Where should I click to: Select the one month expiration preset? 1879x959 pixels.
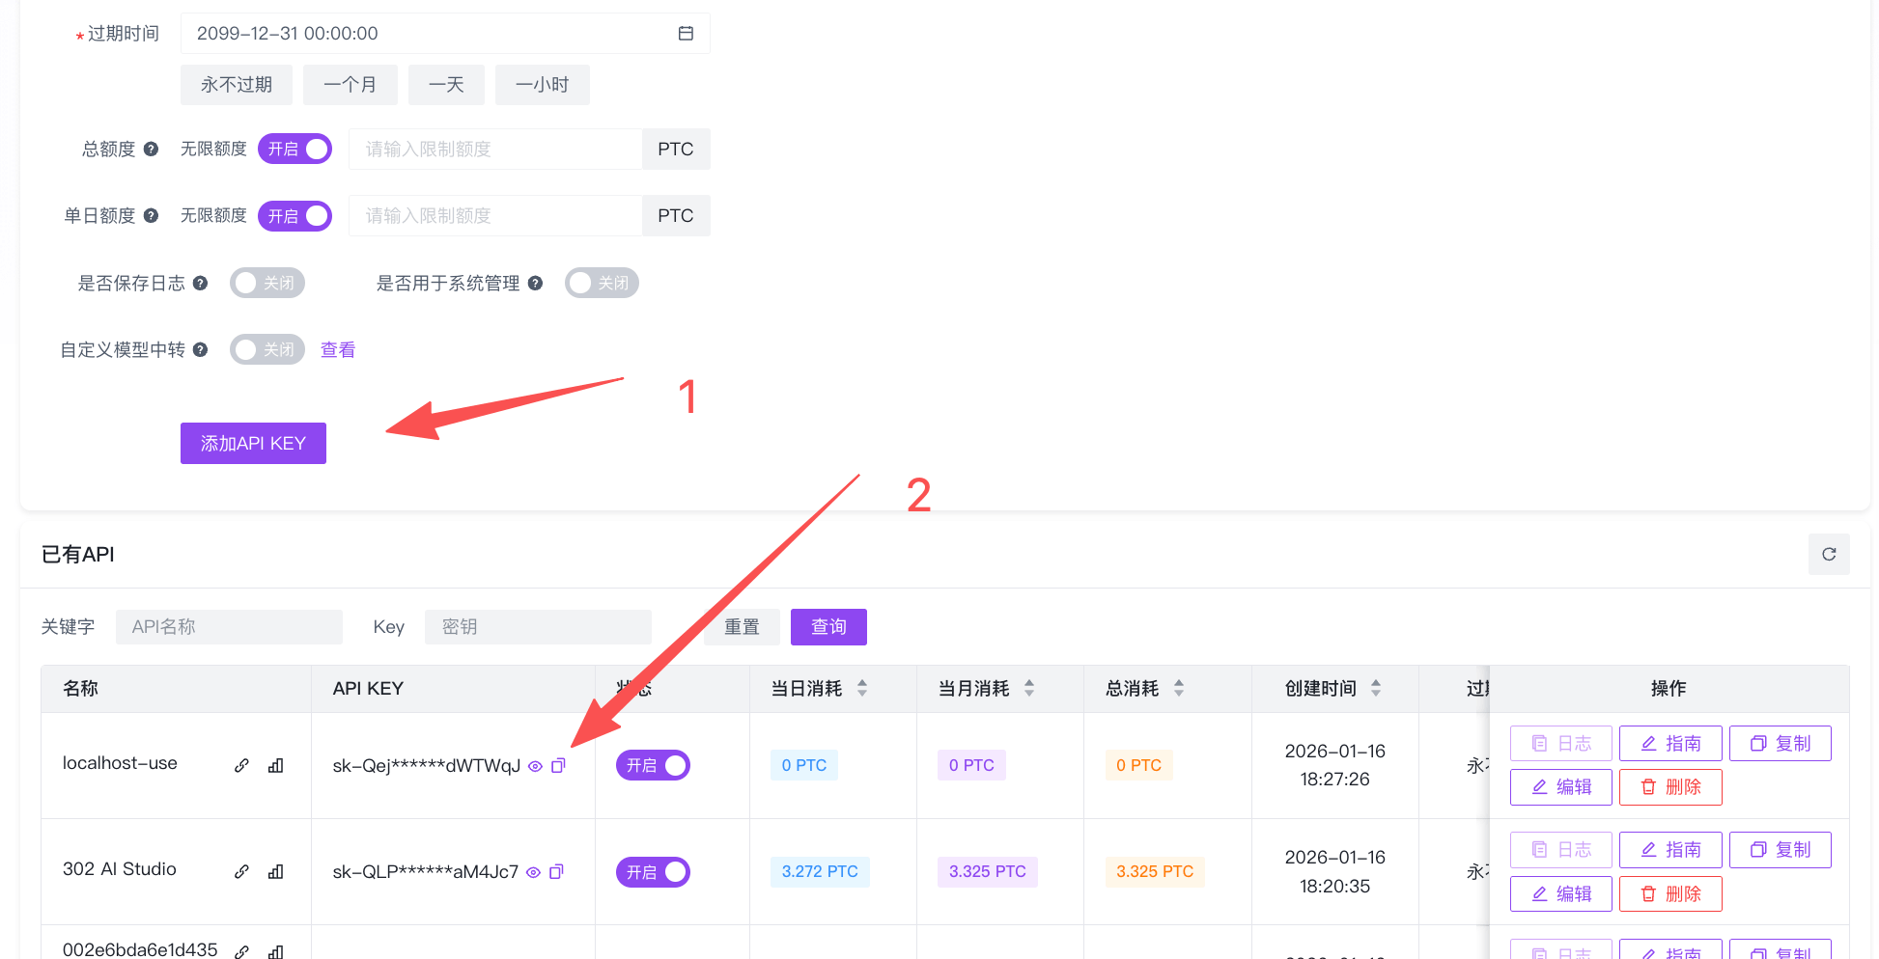[350, 85]
